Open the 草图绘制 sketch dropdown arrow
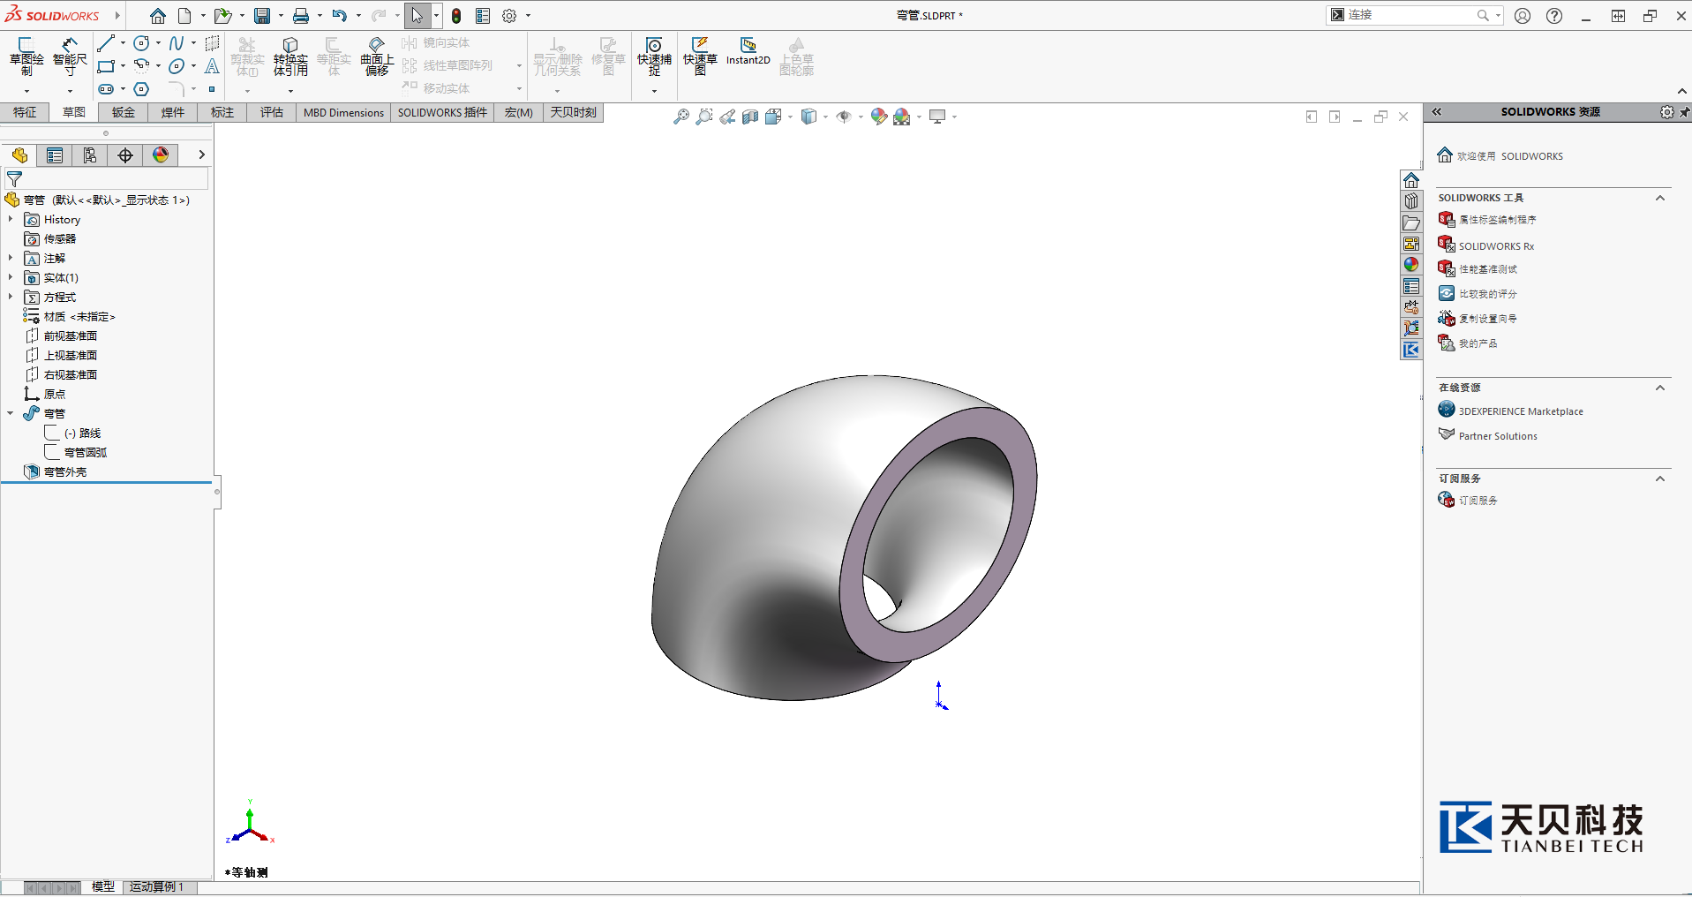 (26, 91)
